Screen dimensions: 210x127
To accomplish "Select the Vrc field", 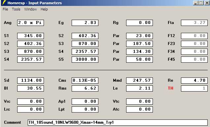I will pos(30,102).
